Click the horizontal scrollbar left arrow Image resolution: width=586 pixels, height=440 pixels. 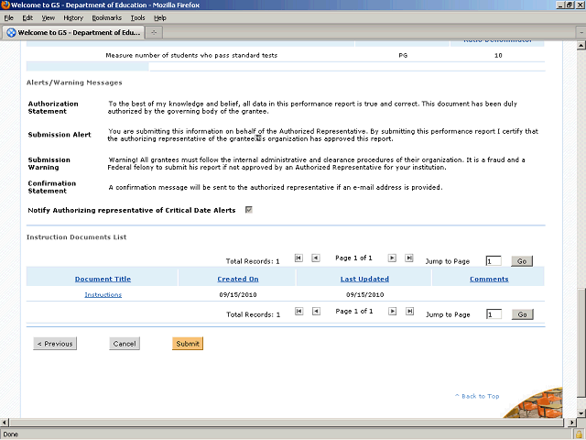coord(4,423)
